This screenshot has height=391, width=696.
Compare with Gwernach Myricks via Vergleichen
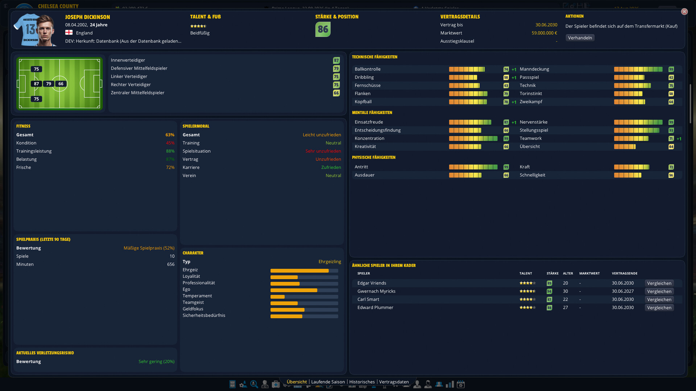tap(659, 291)
